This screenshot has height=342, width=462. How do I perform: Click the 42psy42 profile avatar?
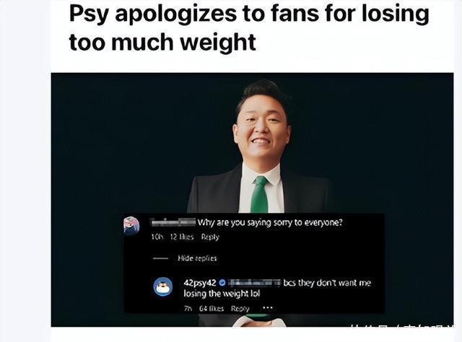click(163, 286)
